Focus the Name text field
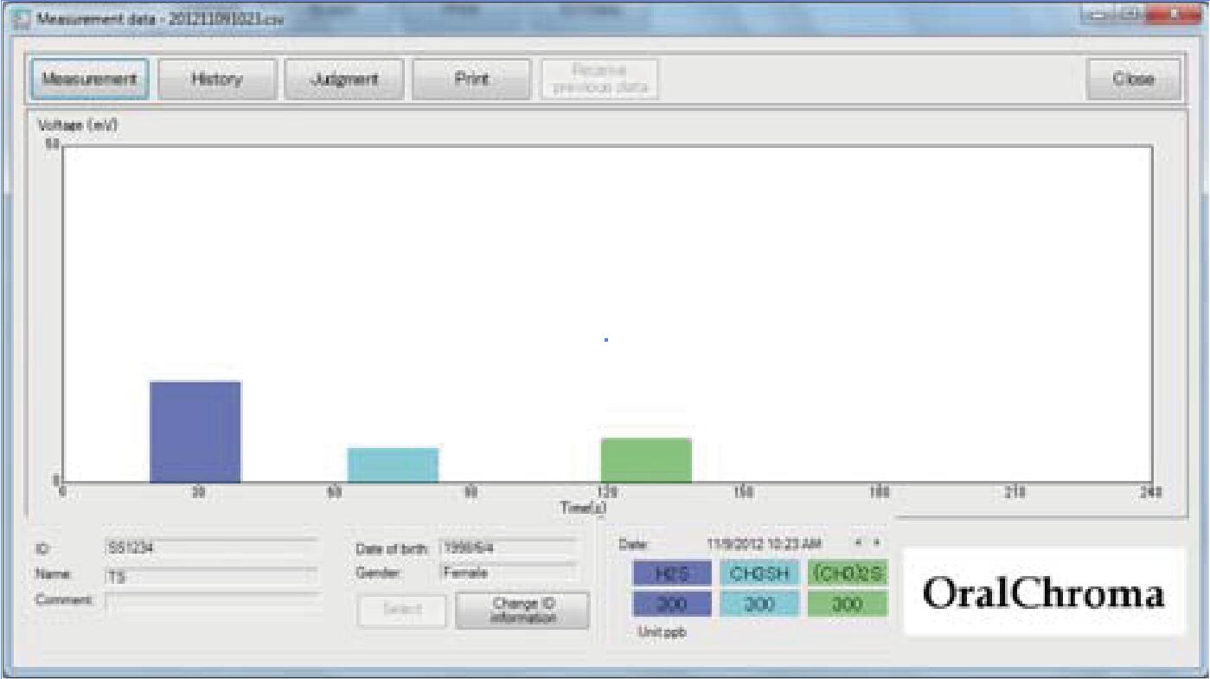Image resolution: width=1210 pixels, height=679 pixels. [x=210, y=575]
